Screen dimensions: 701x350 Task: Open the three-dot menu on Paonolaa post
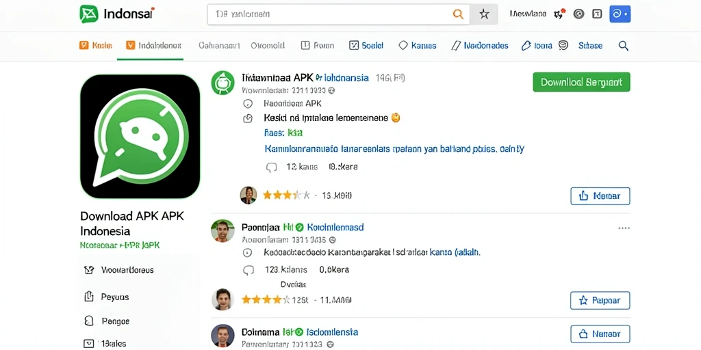coord(624,228)
